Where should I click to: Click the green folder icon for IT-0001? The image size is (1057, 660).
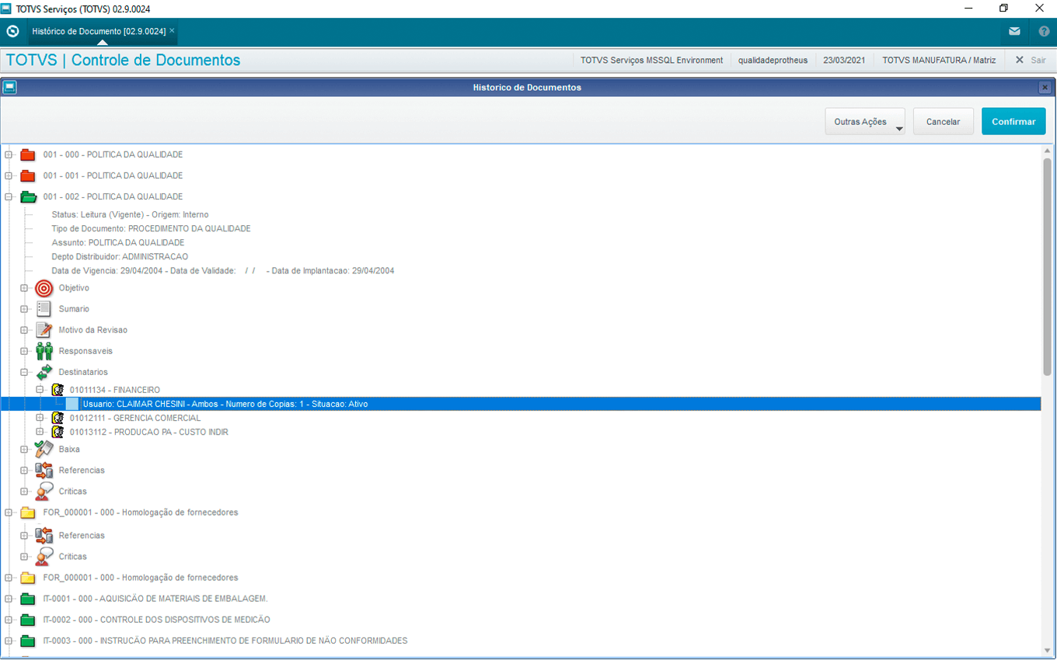[28, 599]
